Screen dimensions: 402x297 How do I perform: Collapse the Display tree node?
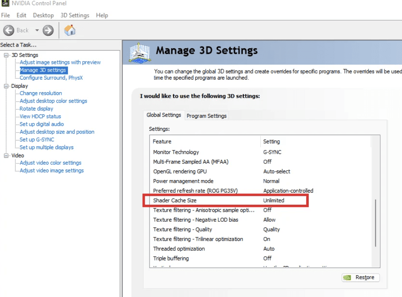[6, 86]
